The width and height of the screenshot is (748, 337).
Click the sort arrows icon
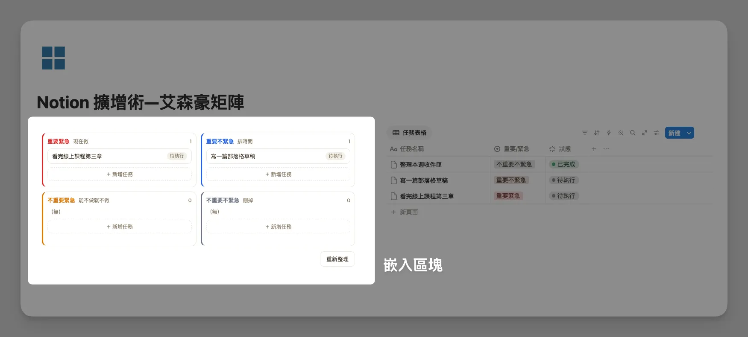point(596,133)
